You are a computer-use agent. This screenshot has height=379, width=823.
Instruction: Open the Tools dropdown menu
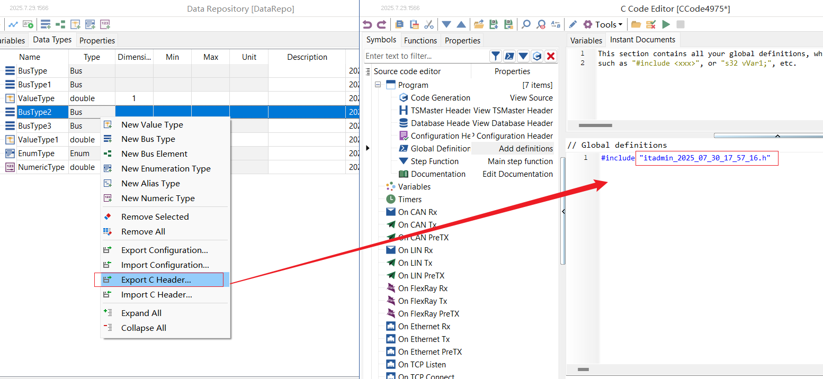(x=603, y=24)
